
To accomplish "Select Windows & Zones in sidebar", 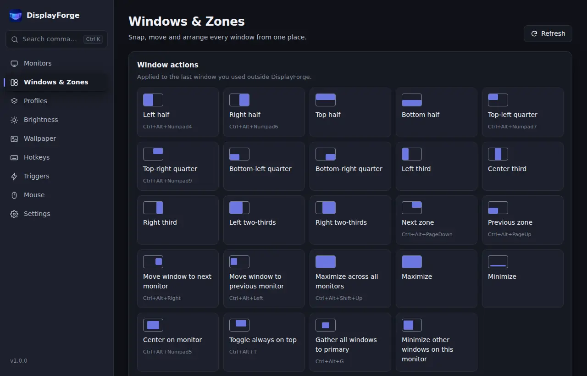I will click(56, 82).
